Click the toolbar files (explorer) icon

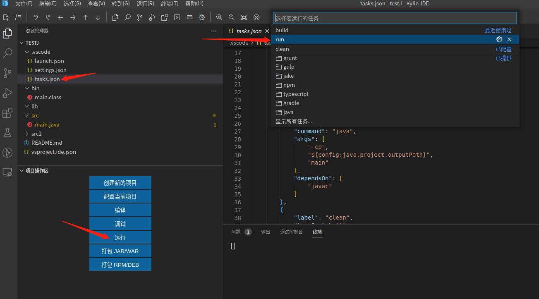[115, 17]
